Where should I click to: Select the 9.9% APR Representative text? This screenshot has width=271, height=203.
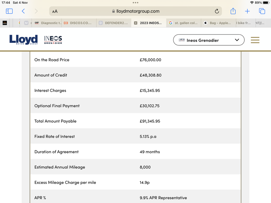click(163, 198)
